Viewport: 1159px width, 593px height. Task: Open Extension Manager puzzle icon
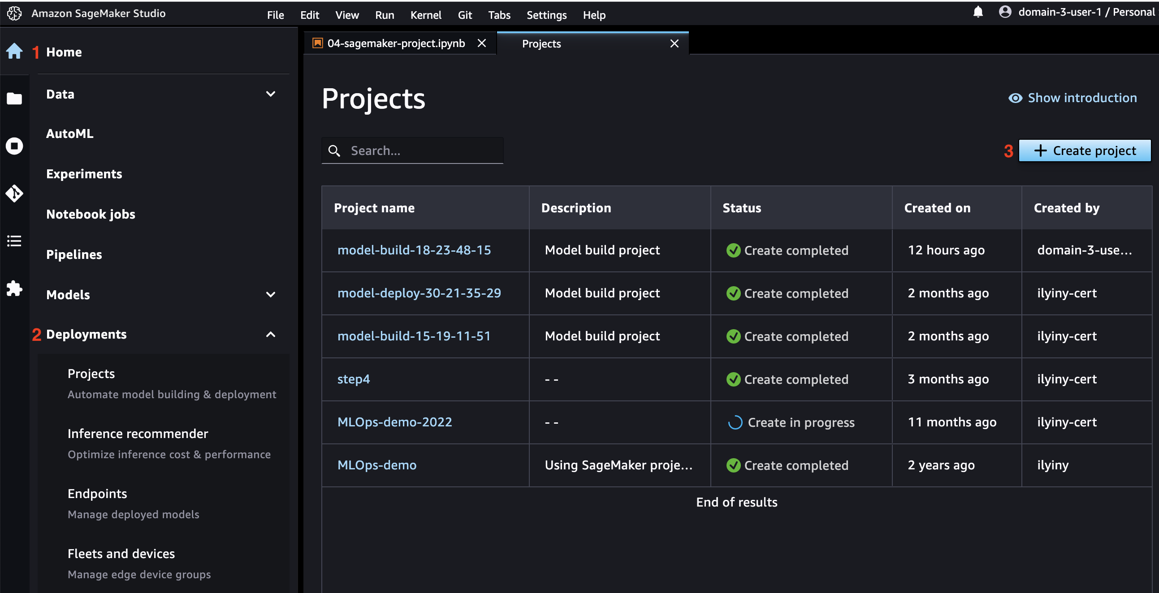tap(14, 288)
